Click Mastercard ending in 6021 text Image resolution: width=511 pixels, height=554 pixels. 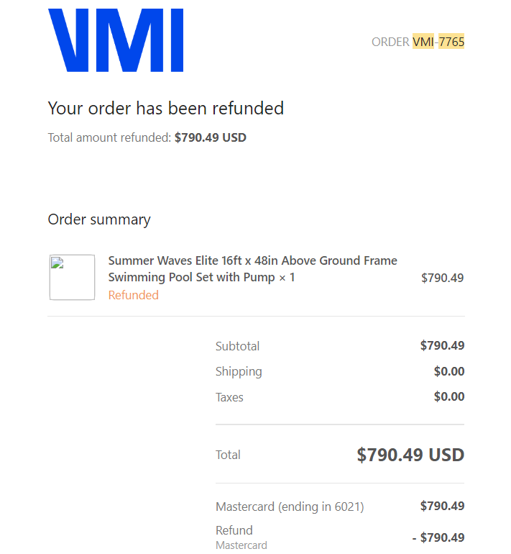[x=290, y=507]
